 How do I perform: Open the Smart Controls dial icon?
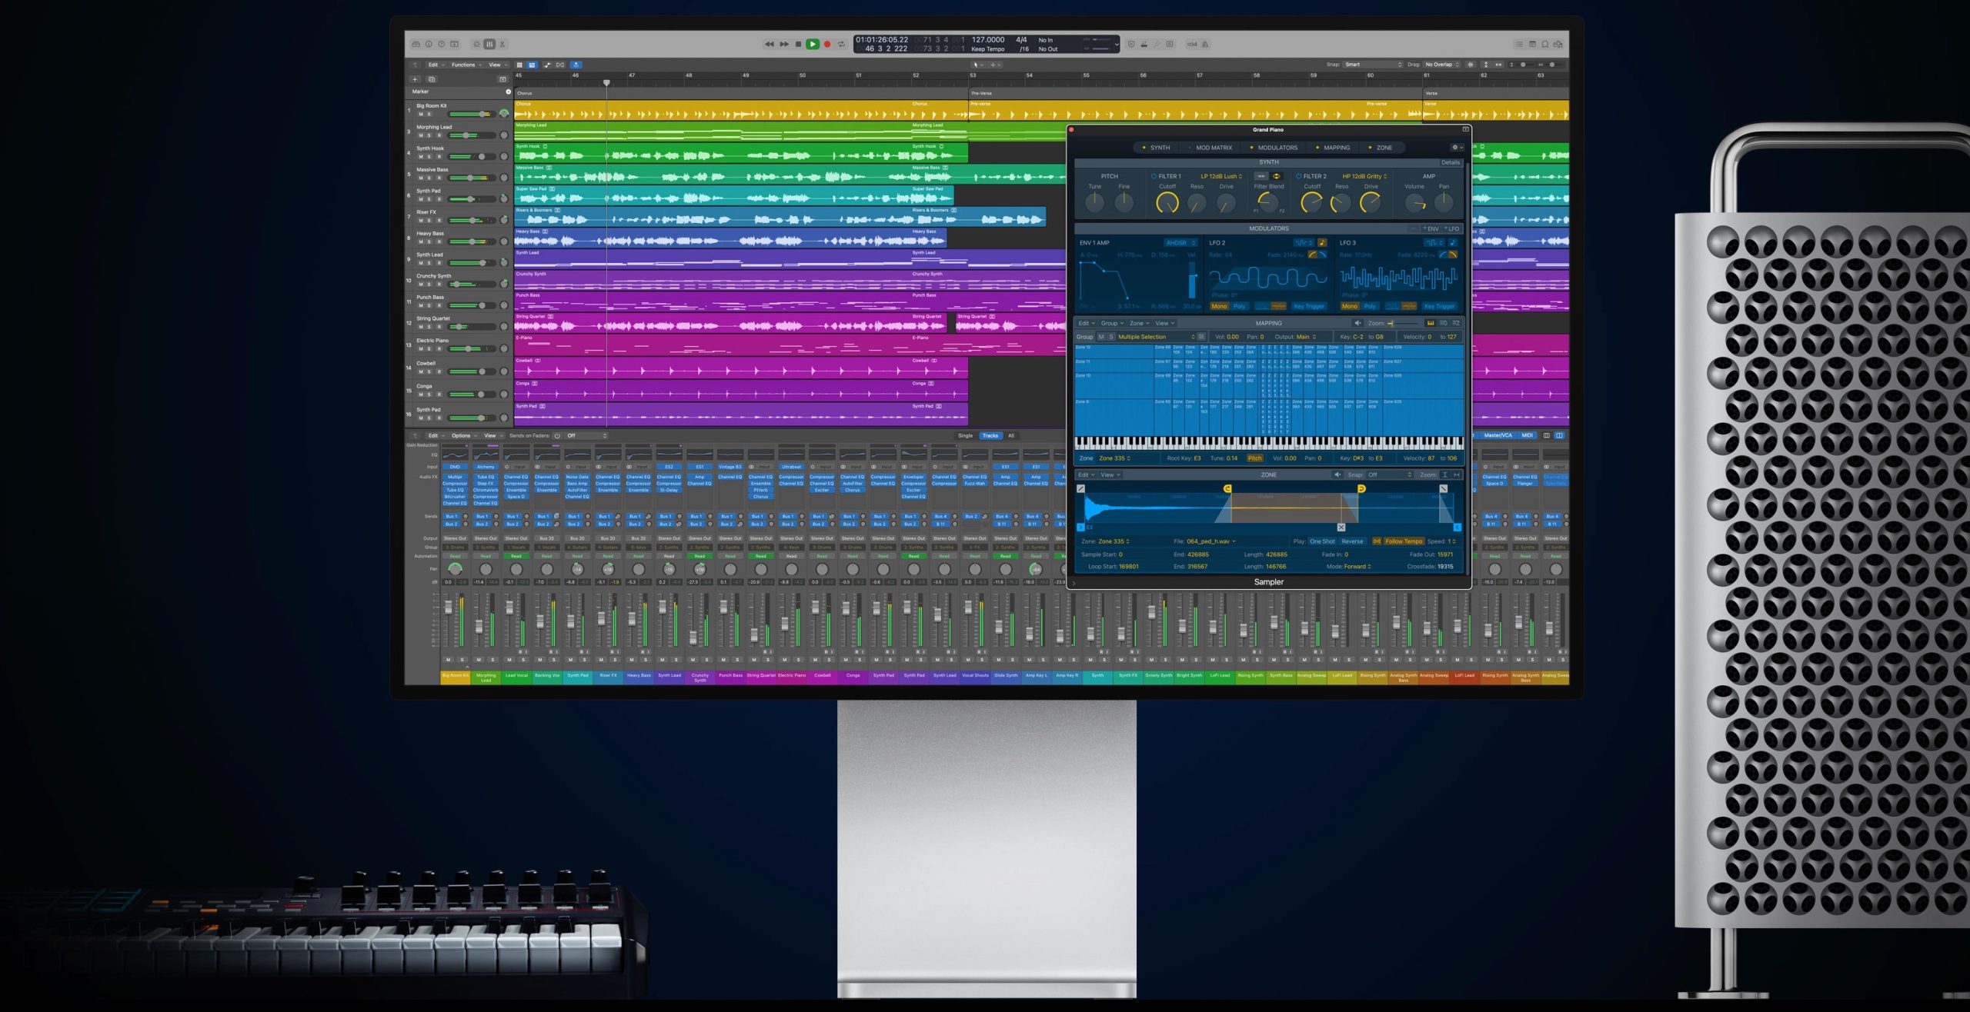point(476,44)
